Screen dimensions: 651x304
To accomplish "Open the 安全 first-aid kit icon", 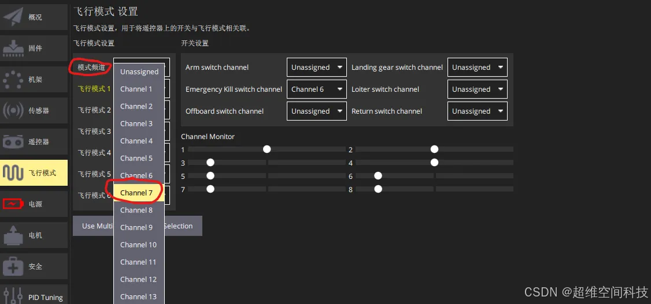I will [13, 267].
